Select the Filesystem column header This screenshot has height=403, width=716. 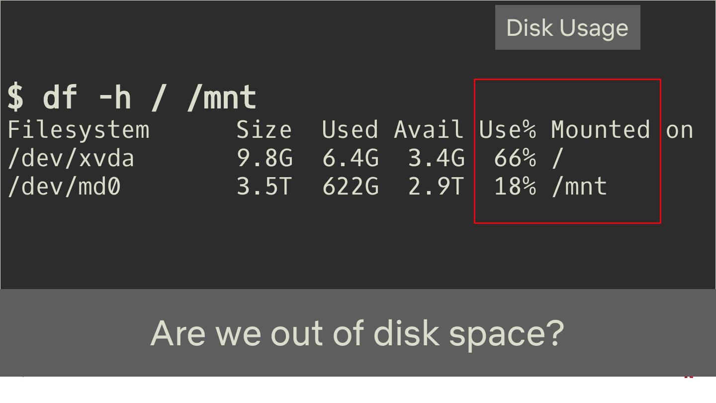click(79, 130)
